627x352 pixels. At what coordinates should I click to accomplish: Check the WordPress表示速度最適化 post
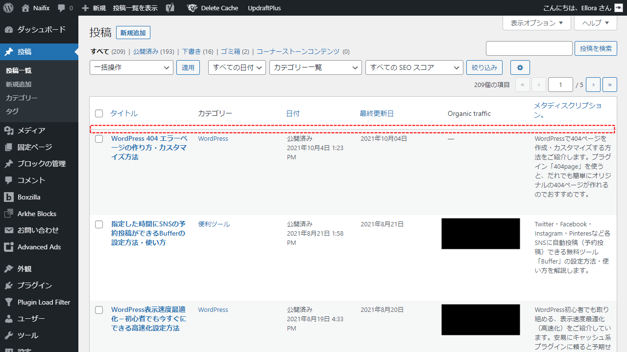(99, 310)
